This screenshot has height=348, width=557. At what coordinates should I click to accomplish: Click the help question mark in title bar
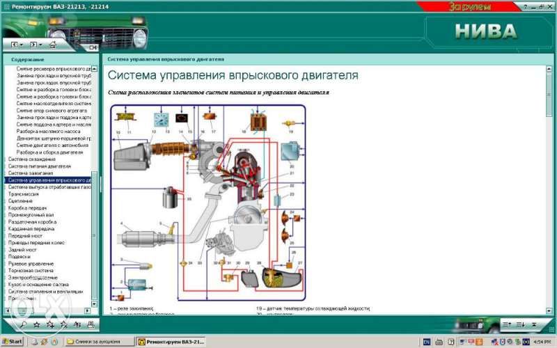click(526, 7)
